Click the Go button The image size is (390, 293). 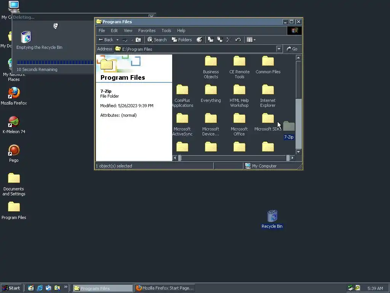pyautogui.click(x=292, y=49)
